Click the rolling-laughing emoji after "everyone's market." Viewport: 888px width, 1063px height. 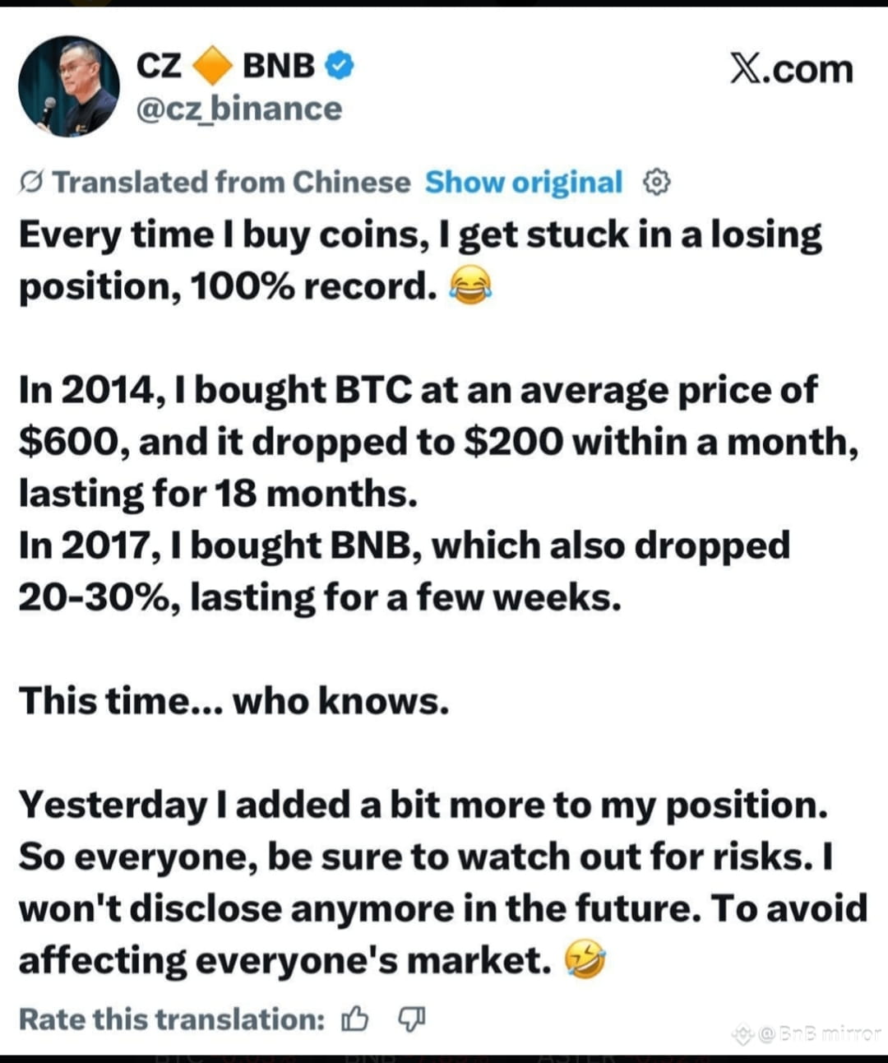(585, 960)
